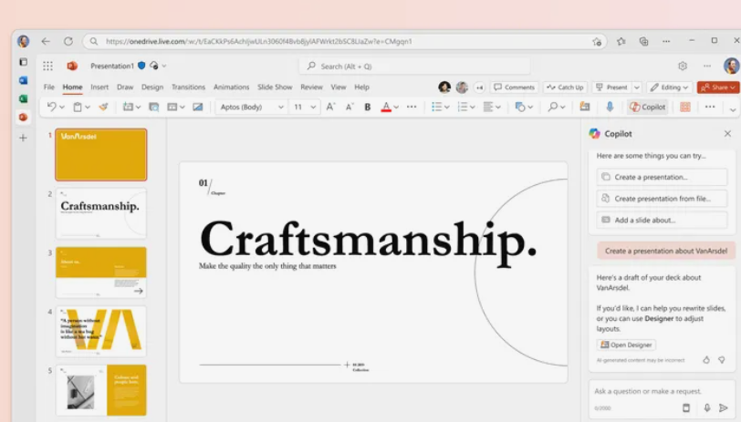Send the Copilot message with arrow icon
The width and height of the screenshot is (741, 422).
coord(724,408)
